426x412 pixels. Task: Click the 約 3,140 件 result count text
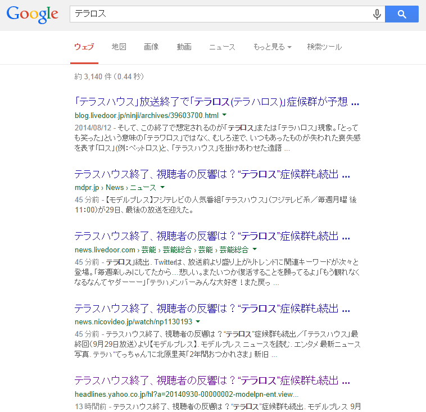[109, 76]
